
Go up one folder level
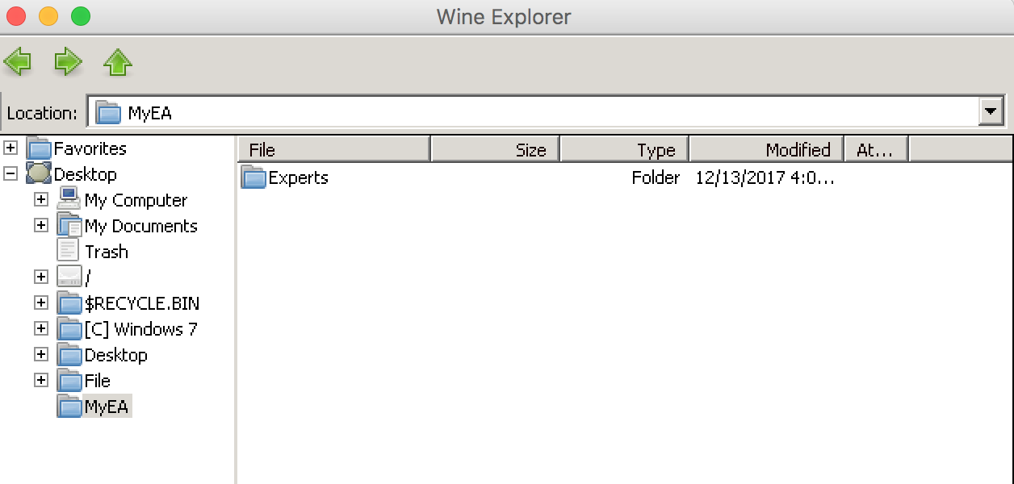click(118, 62)
